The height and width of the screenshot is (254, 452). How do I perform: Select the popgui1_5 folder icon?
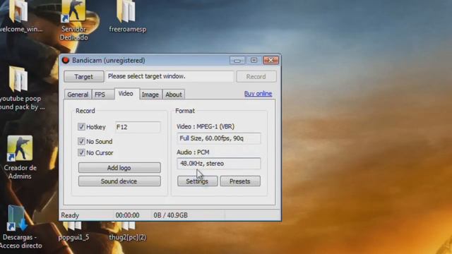tap(73, 231)
